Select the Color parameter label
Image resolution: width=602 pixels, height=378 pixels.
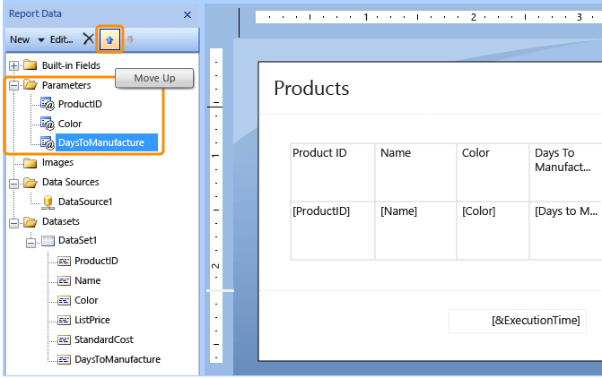tap(69, 124)
